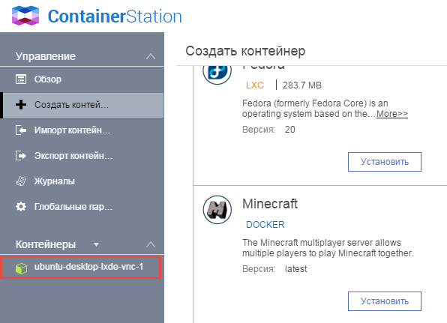The image size is (447, 323).
Task: Select ubuntu-desktop-lxde-vnc-1 container
Action: (x=81, y=267)
